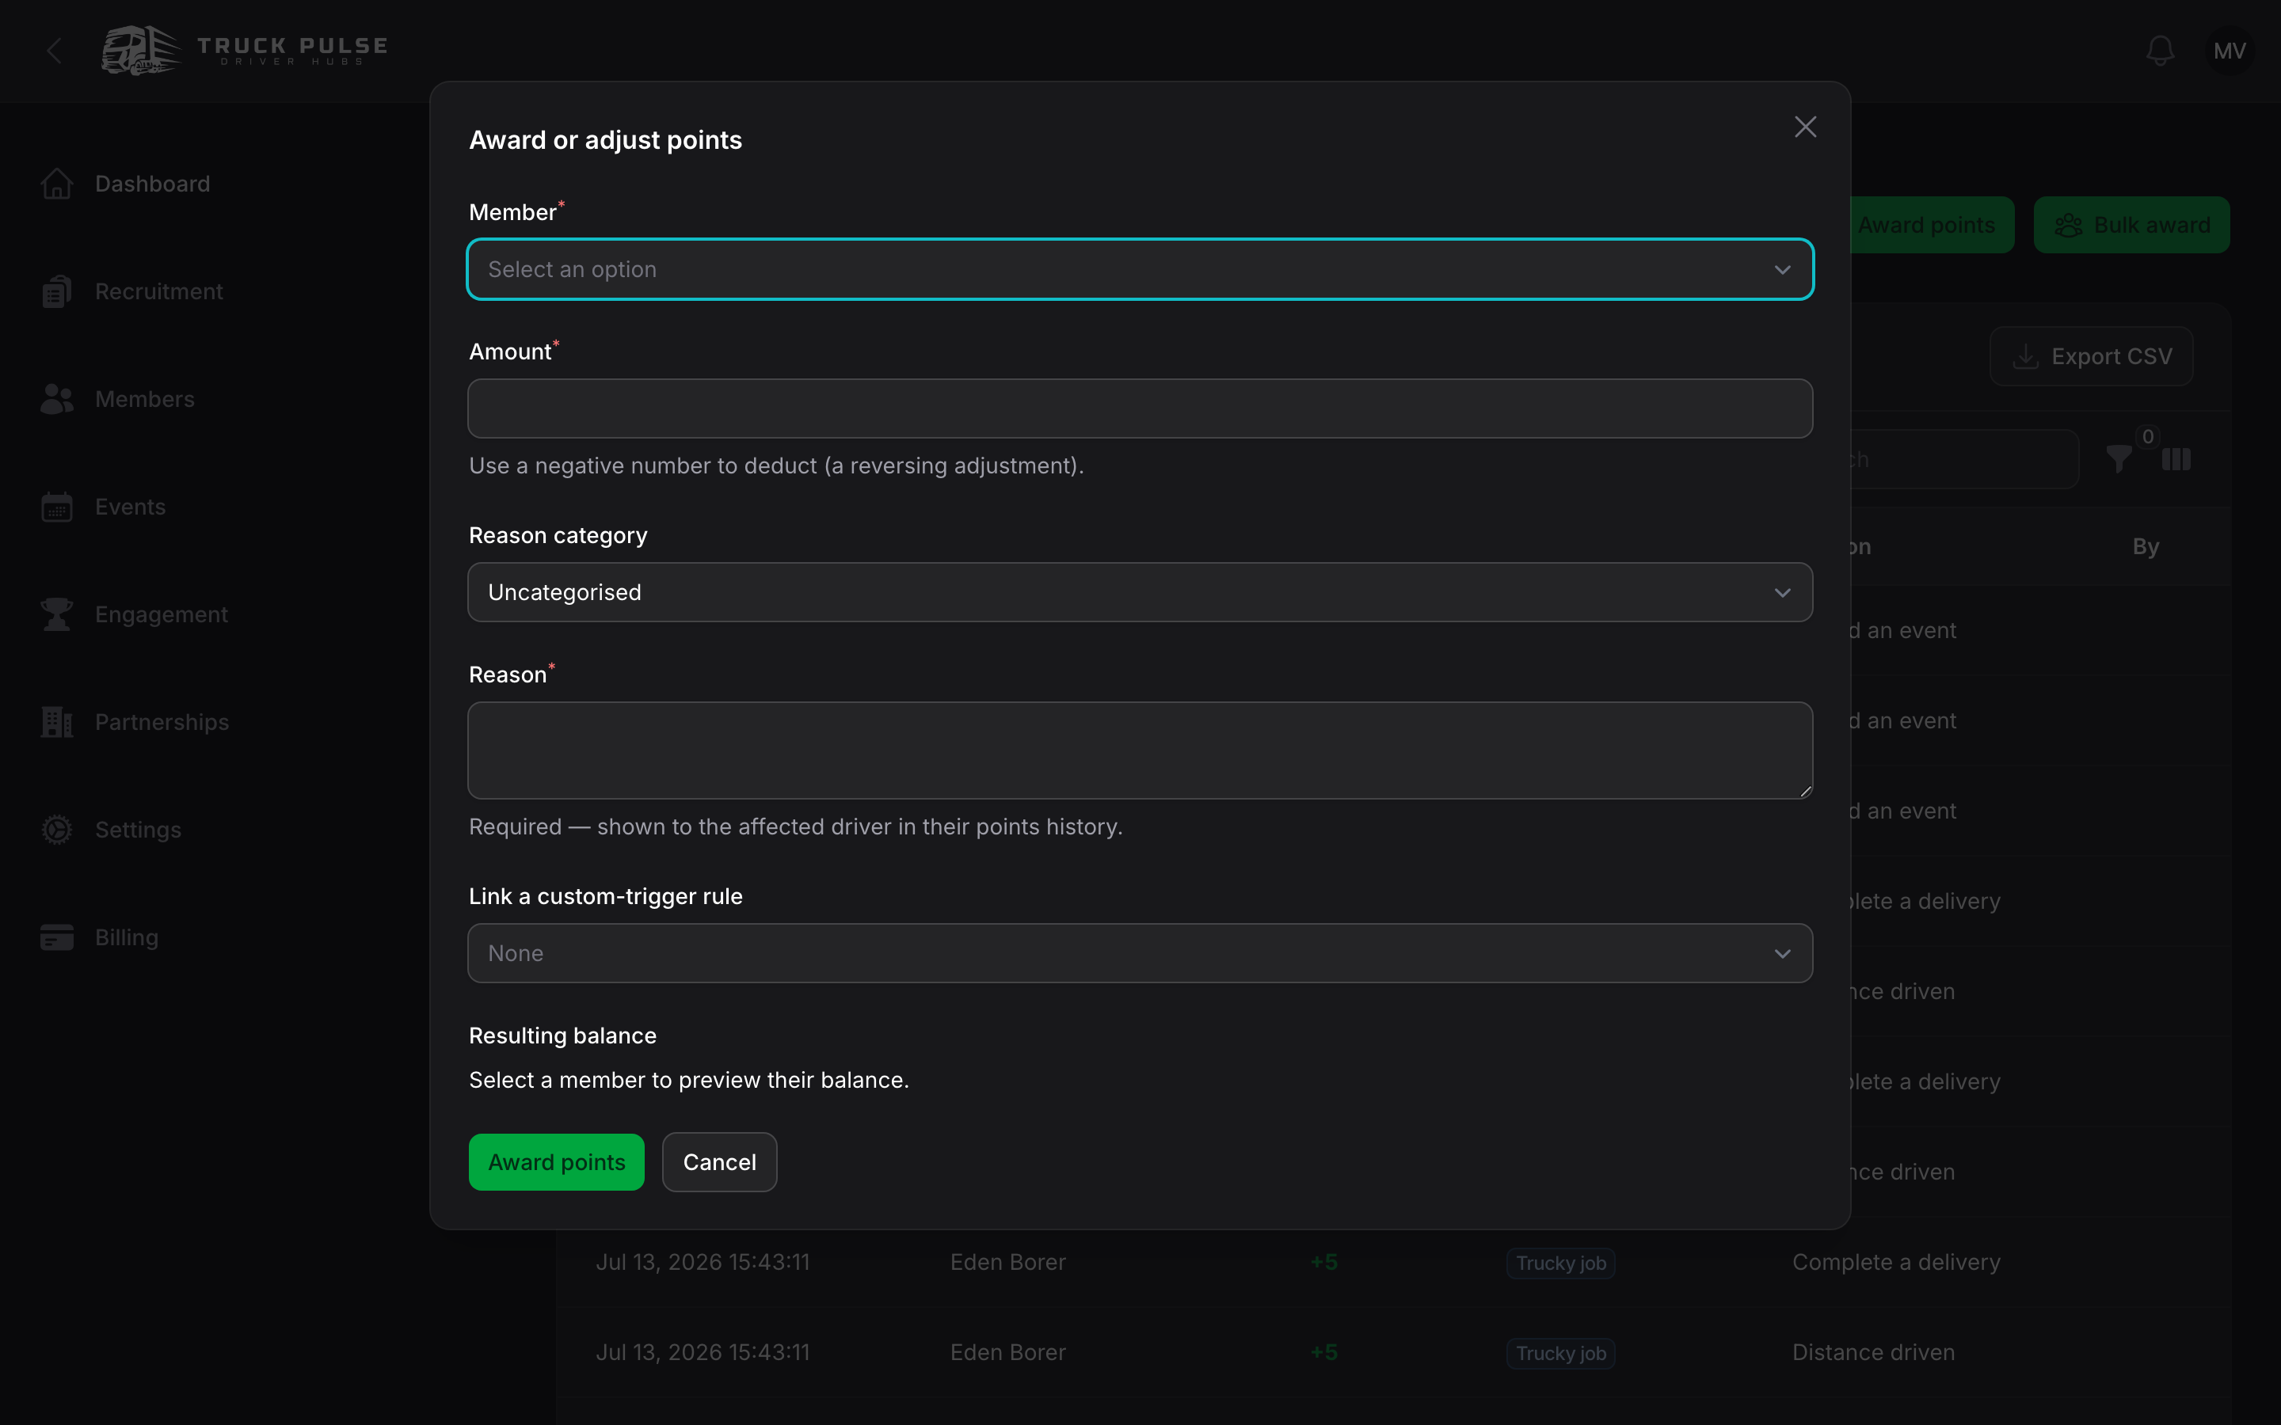
Task: Open the Link a custom-trigger rule dropdown
Action: point(1140,953)
